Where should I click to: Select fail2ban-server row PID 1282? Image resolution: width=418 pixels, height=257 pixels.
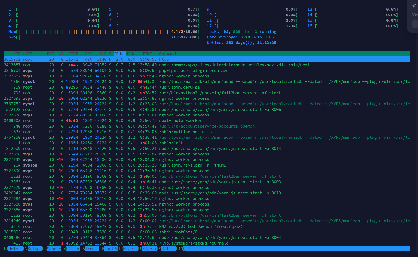tap(207, 215)
